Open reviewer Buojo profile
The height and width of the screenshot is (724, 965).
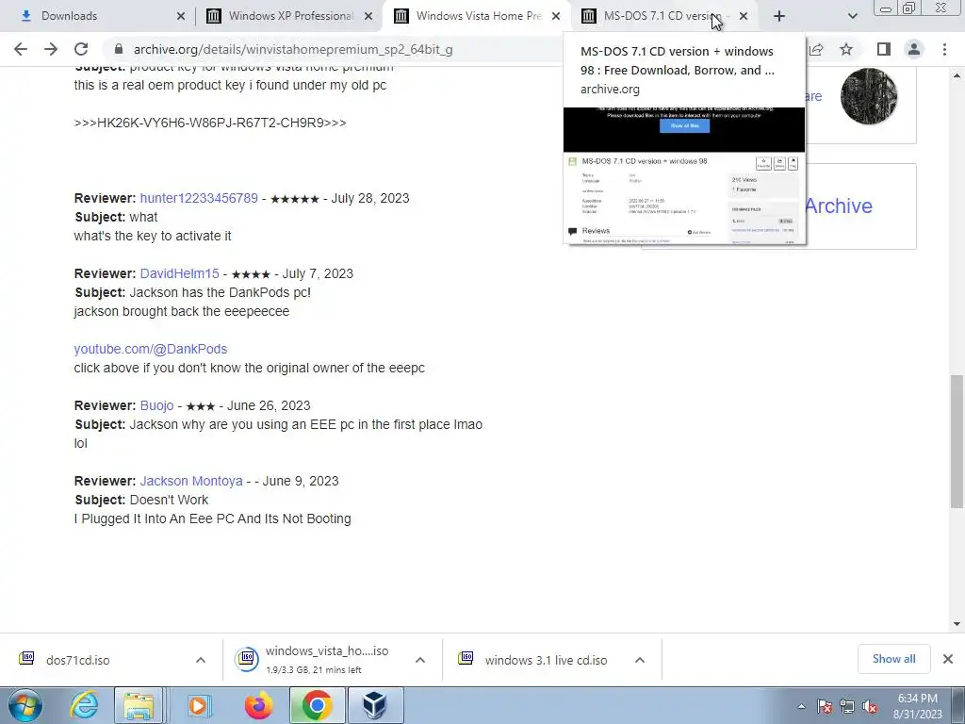pos(157,405)
